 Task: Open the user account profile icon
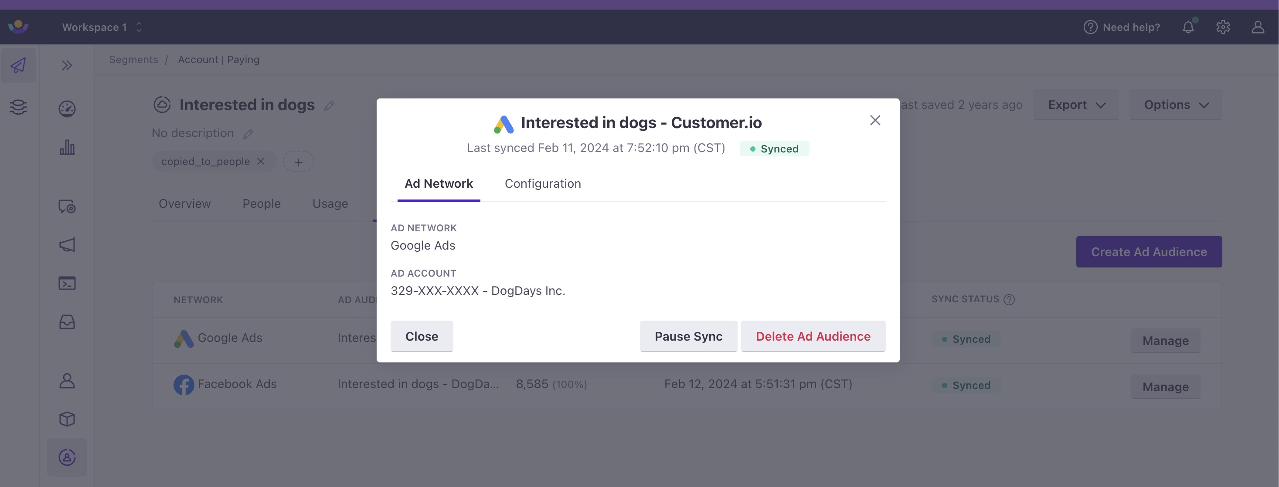[1258, 27]
